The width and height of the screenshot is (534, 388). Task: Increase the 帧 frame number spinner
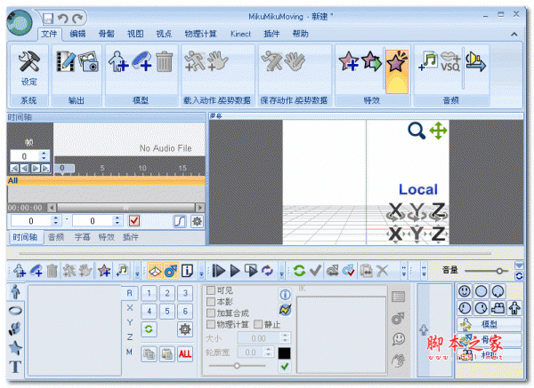44,154
